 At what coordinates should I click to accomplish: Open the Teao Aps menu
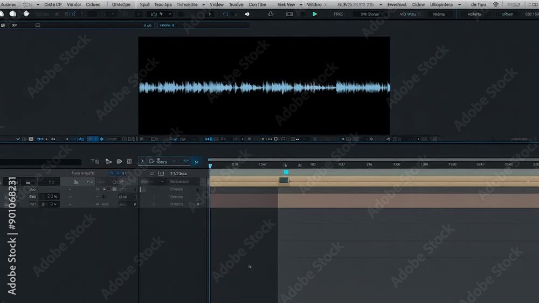(x=163, y=4)
